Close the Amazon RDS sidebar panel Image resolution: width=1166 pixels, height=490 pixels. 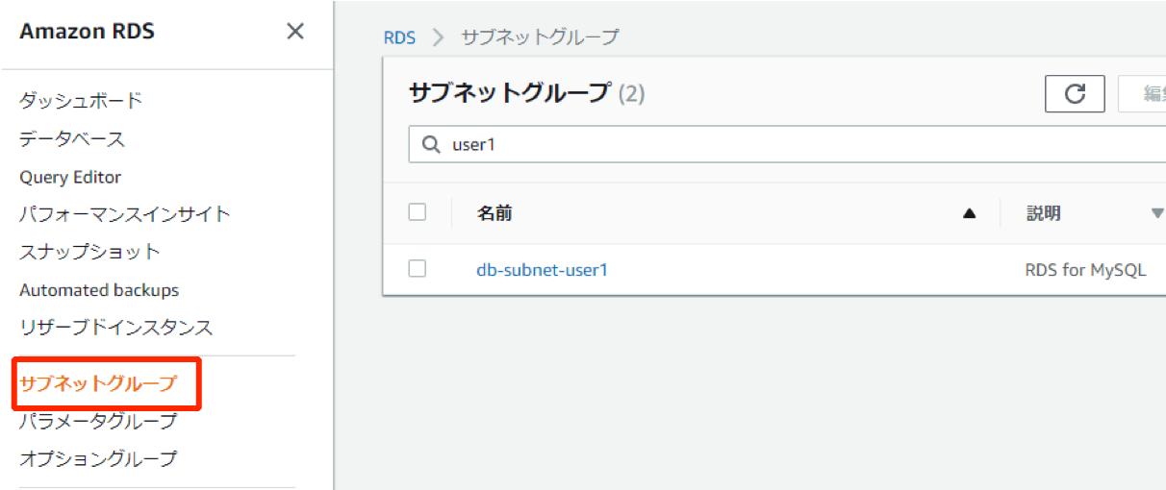295,32
